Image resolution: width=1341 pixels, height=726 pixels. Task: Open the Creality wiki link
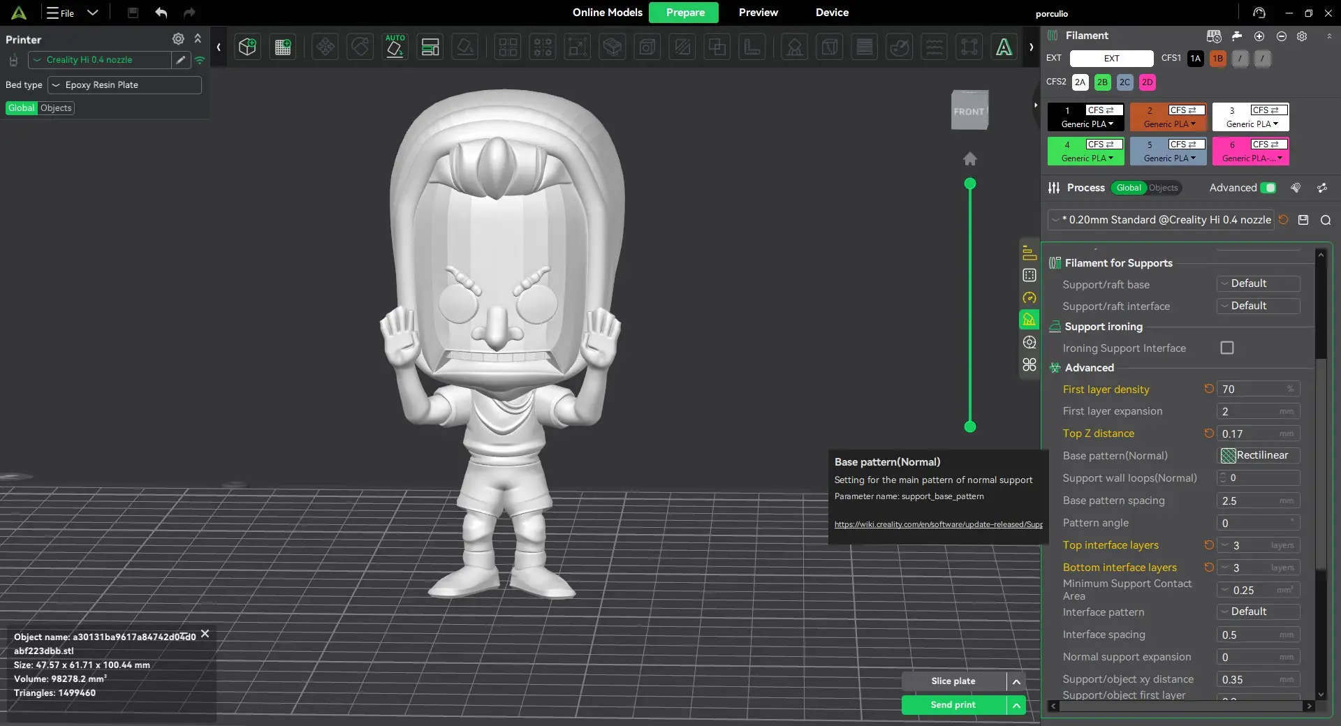pyautogui.click(x=938, y=524)
